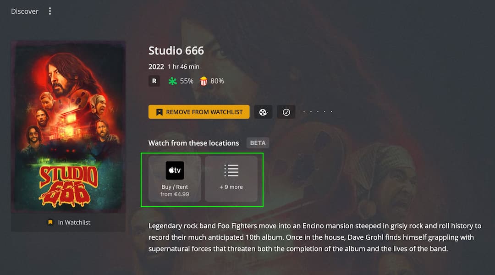Click the popcorn 80% audience score
Viewport: 495px width, 275px height.
coord(212,81)
